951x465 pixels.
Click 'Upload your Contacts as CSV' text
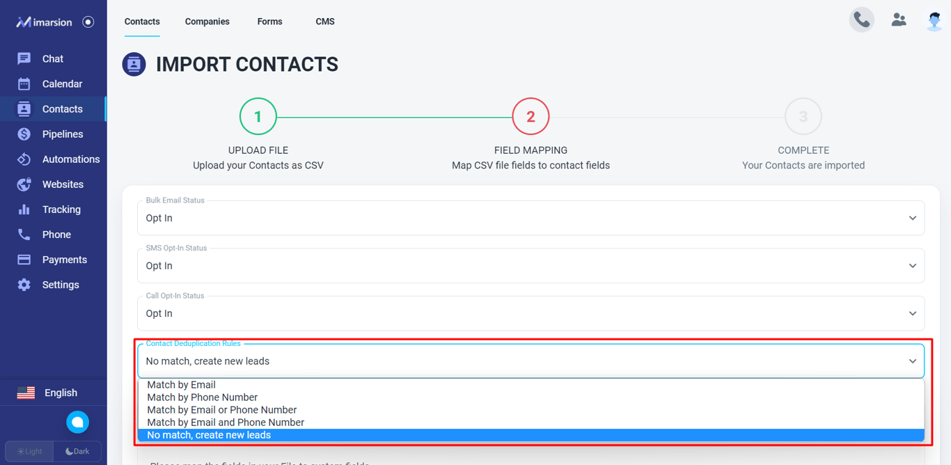(258, 165)
